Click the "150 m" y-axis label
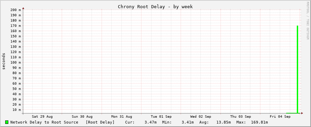Viewport: 311px width, 127px height. click(x=16, y=36)
